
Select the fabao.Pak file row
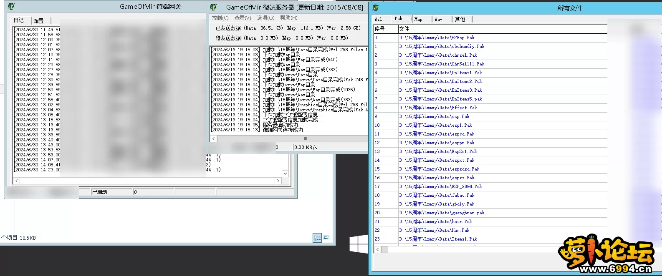[x=490, y=195]
